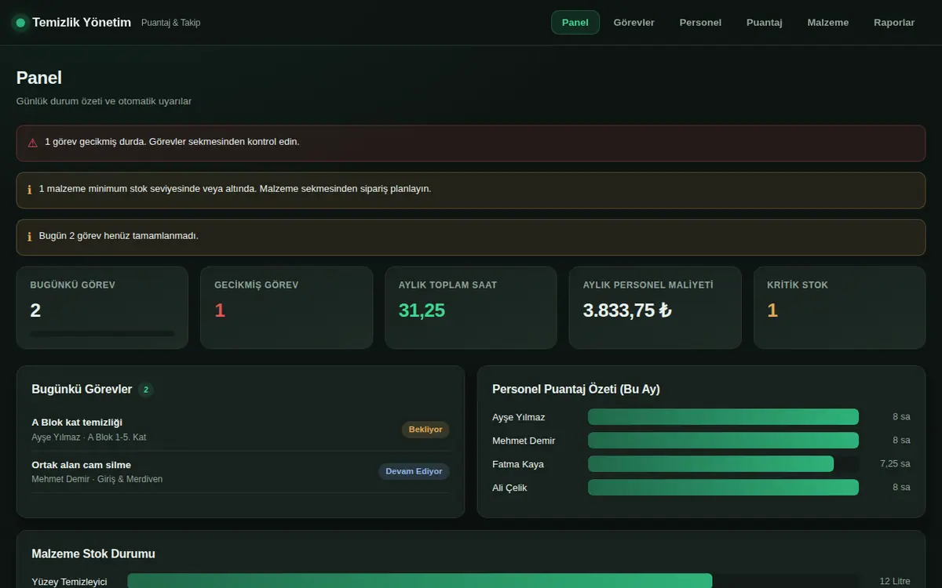Switch to the Raporlar tab
This screenshot has width=942, height=588.
coord(894,23)
